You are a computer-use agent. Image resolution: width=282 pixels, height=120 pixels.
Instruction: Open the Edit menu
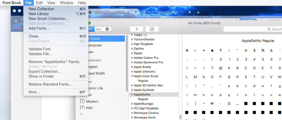pyautogui.click(x=39, y=3)
